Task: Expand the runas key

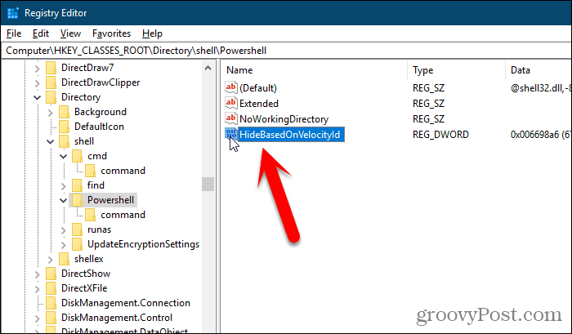Action: click(x=64, y=229)
